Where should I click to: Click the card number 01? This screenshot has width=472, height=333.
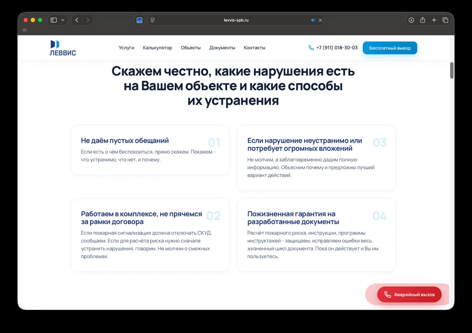(x=214, y=142)
